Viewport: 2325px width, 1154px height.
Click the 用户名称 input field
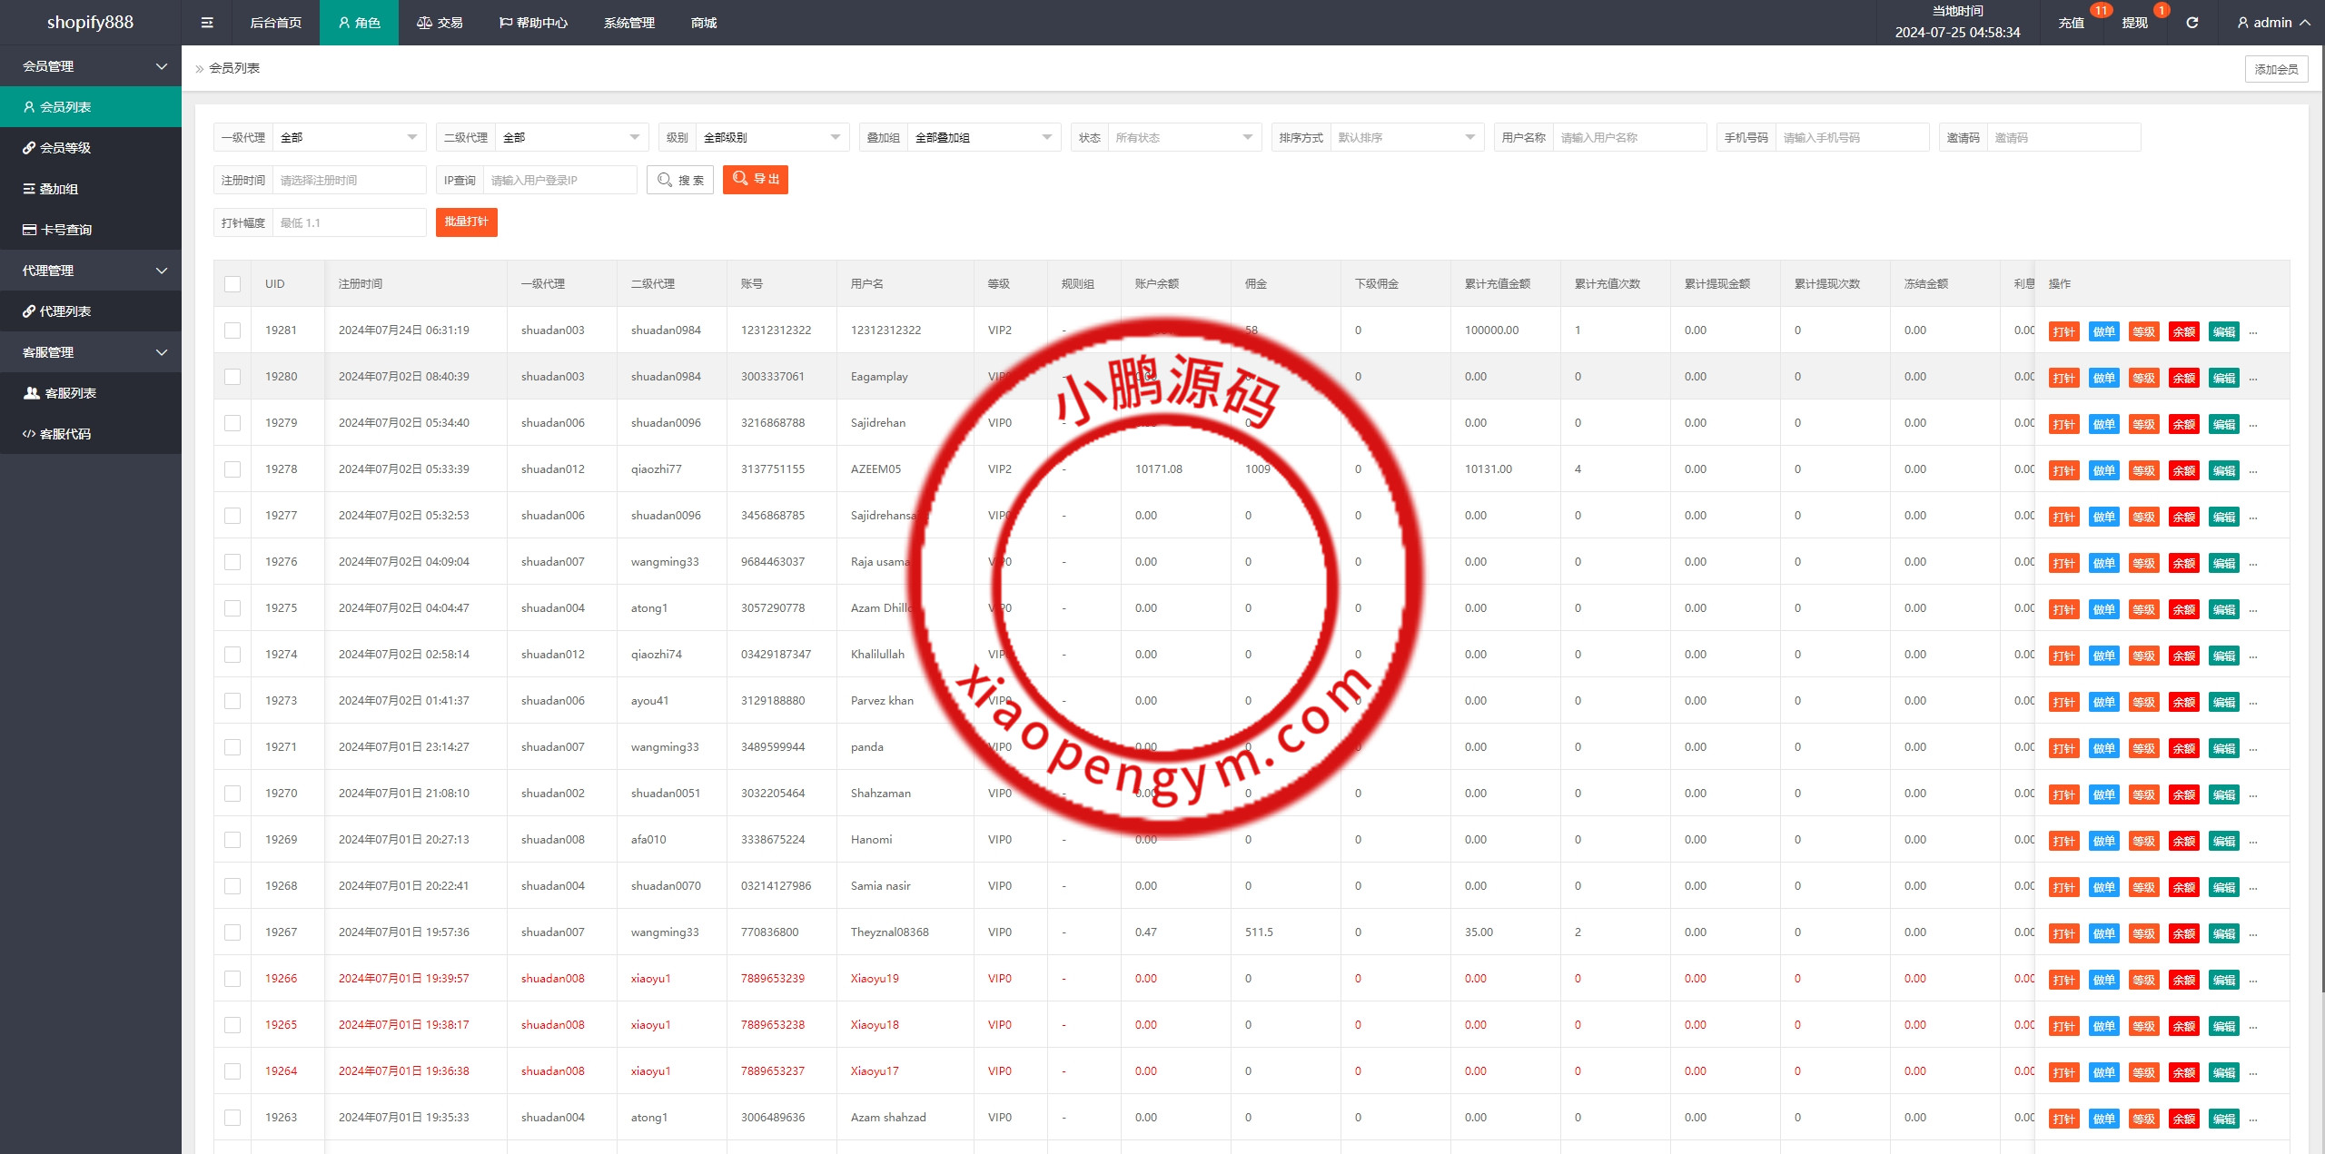tap(1628, 137)
